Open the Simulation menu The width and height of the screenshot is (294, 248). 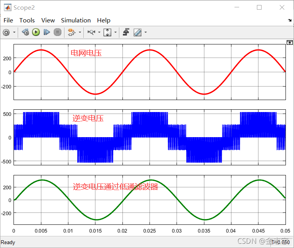pos(76,20)
